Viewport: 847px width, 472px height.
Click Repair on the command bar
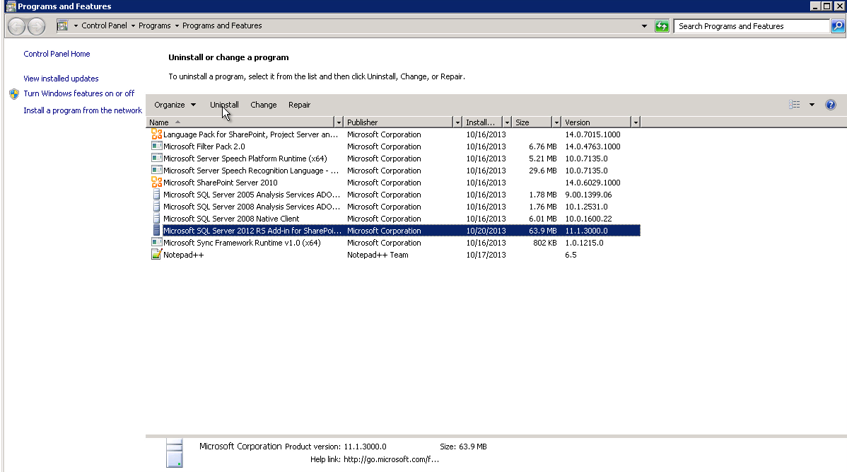pyautogui.click(x=299, y=104)
